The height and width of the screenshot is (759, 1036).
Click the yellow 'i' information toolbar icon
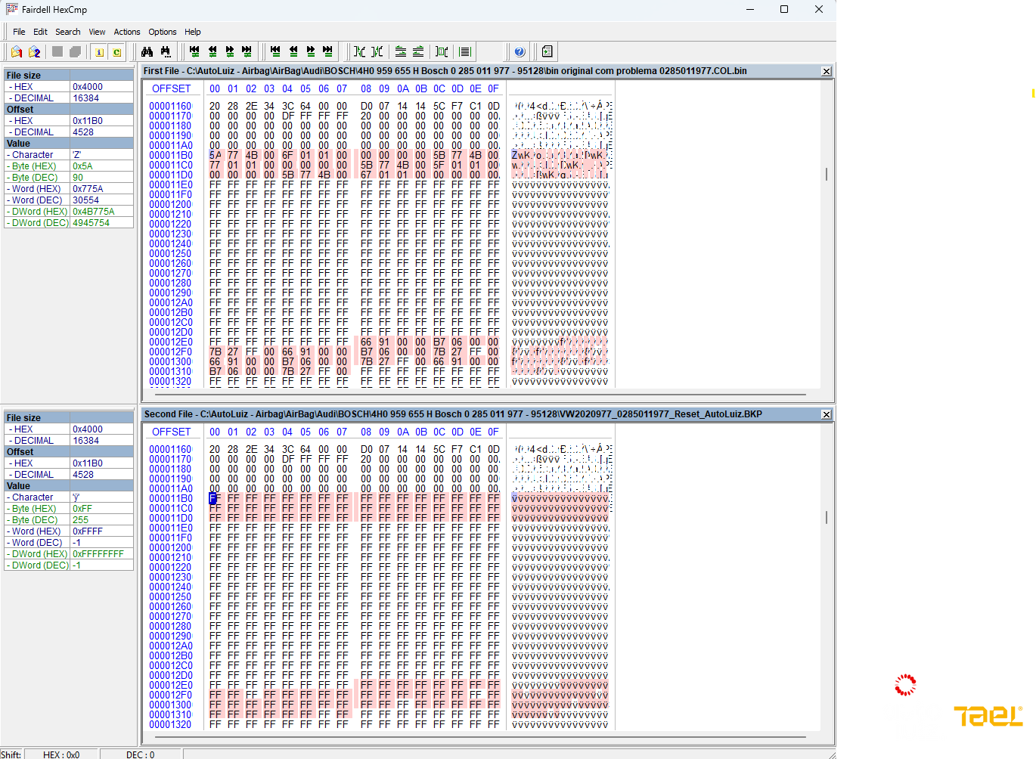click(99, 51)
